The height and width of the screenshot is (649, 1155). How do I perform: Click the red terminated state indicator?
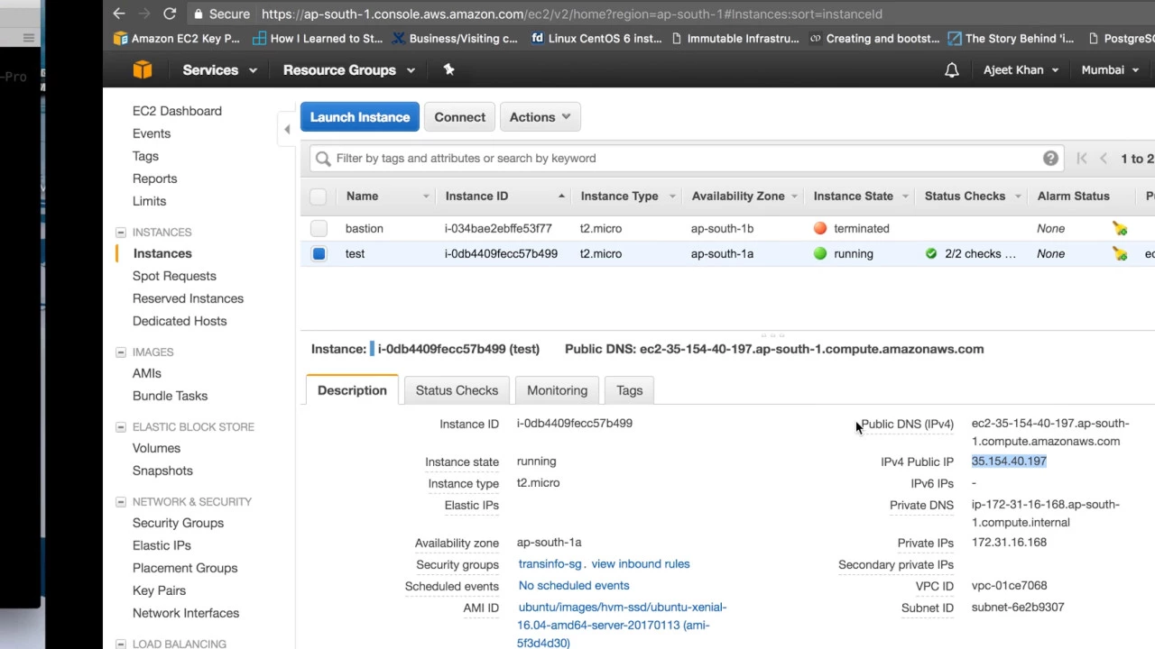coord(820,228)
